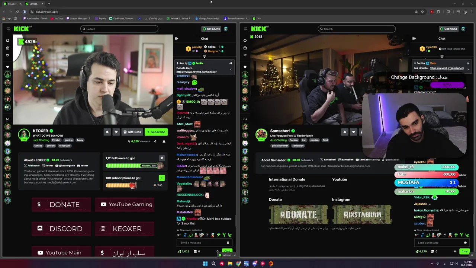The width and height of the screenshot is (476, 268).
Task: Open the YouTube bookmark
Action: point(57,18)
